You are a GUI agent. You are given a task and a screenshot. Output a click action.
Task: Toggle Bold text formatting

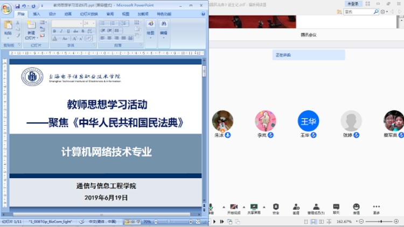click(54, 31)
